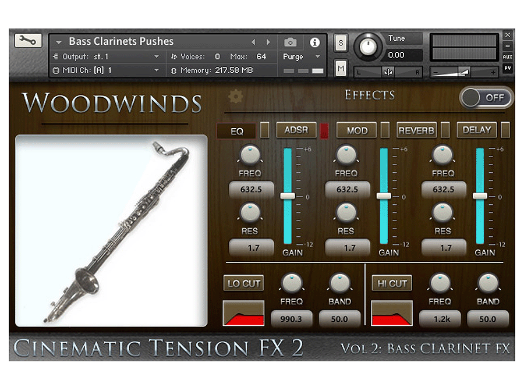The image size is (524, 391).
Task: Open the Purge dropdown menu
Action: tap(317, 57)
